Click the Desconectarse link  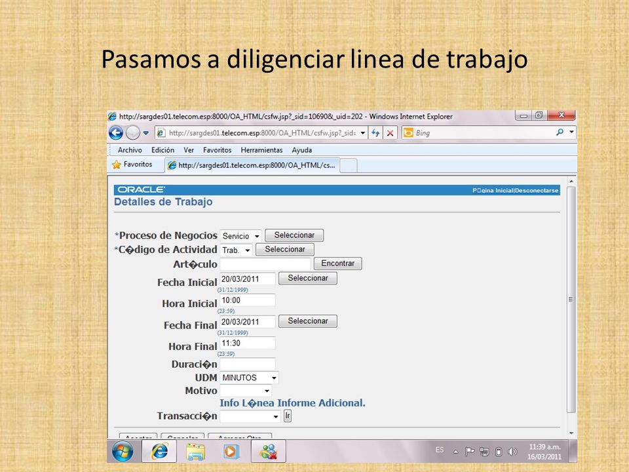click(x=537, y=190)
